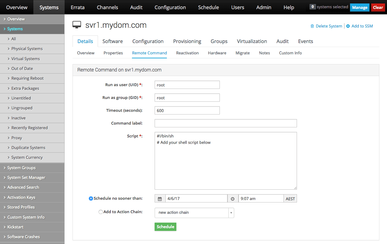
Task: Click inside the Script text area
Action: [226, 161]
